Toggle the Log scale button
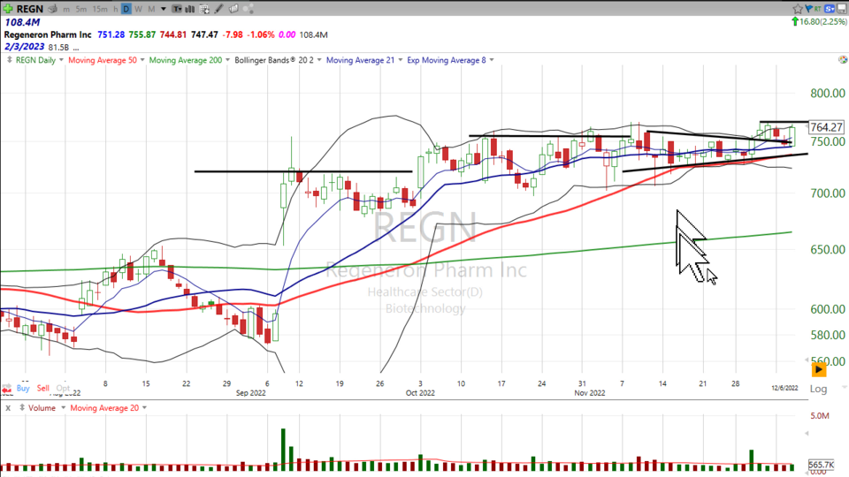 (818, 389)
